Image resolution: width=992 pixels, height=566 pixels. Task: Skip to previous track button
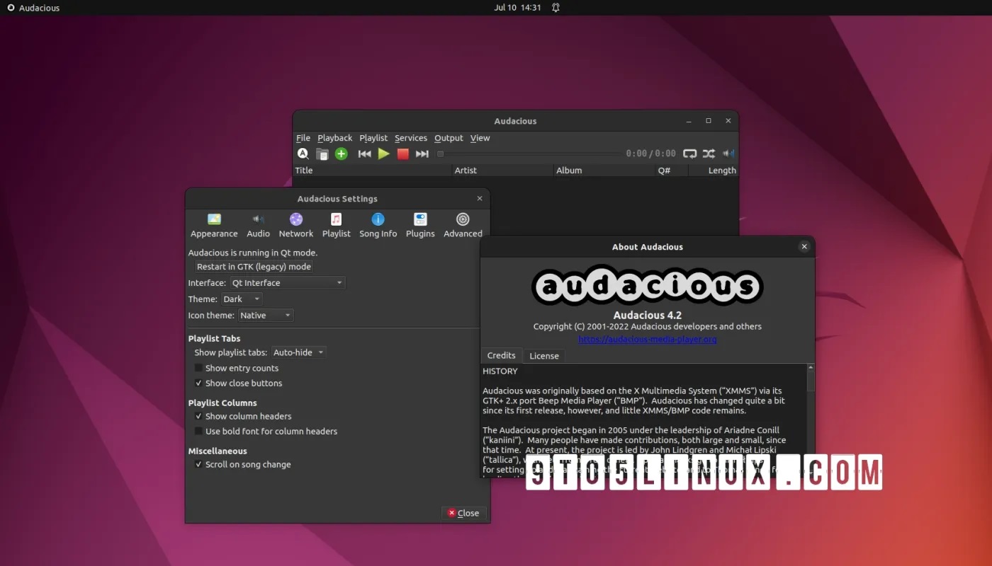(x=364, y=154)
